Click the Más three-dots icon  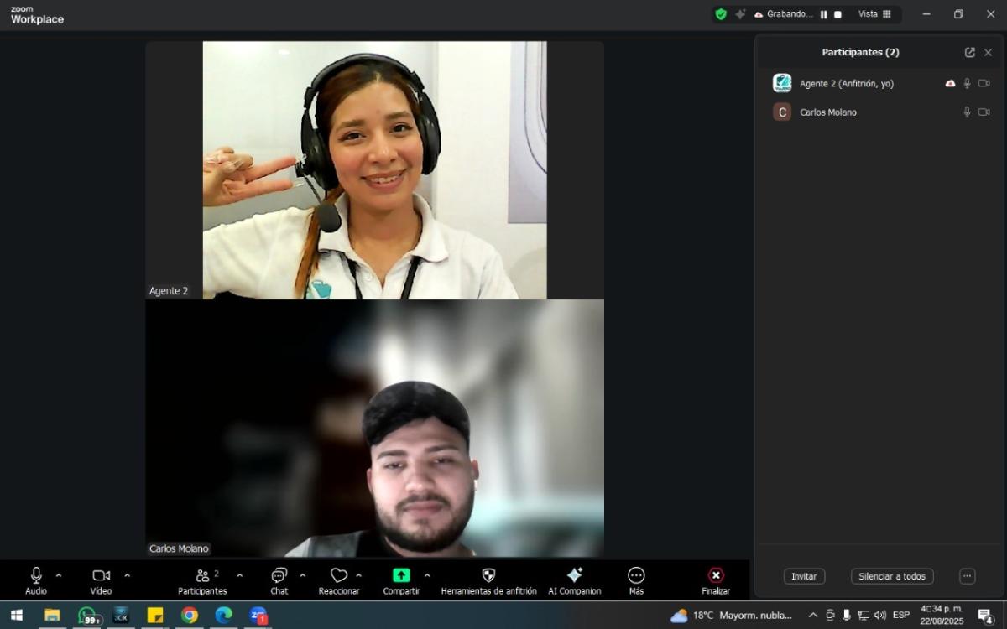[636, 575]
